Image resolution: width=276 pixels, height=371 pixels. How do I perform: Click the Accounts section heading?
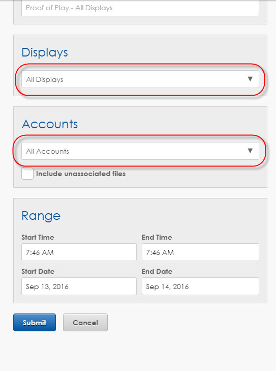[50, 124]
